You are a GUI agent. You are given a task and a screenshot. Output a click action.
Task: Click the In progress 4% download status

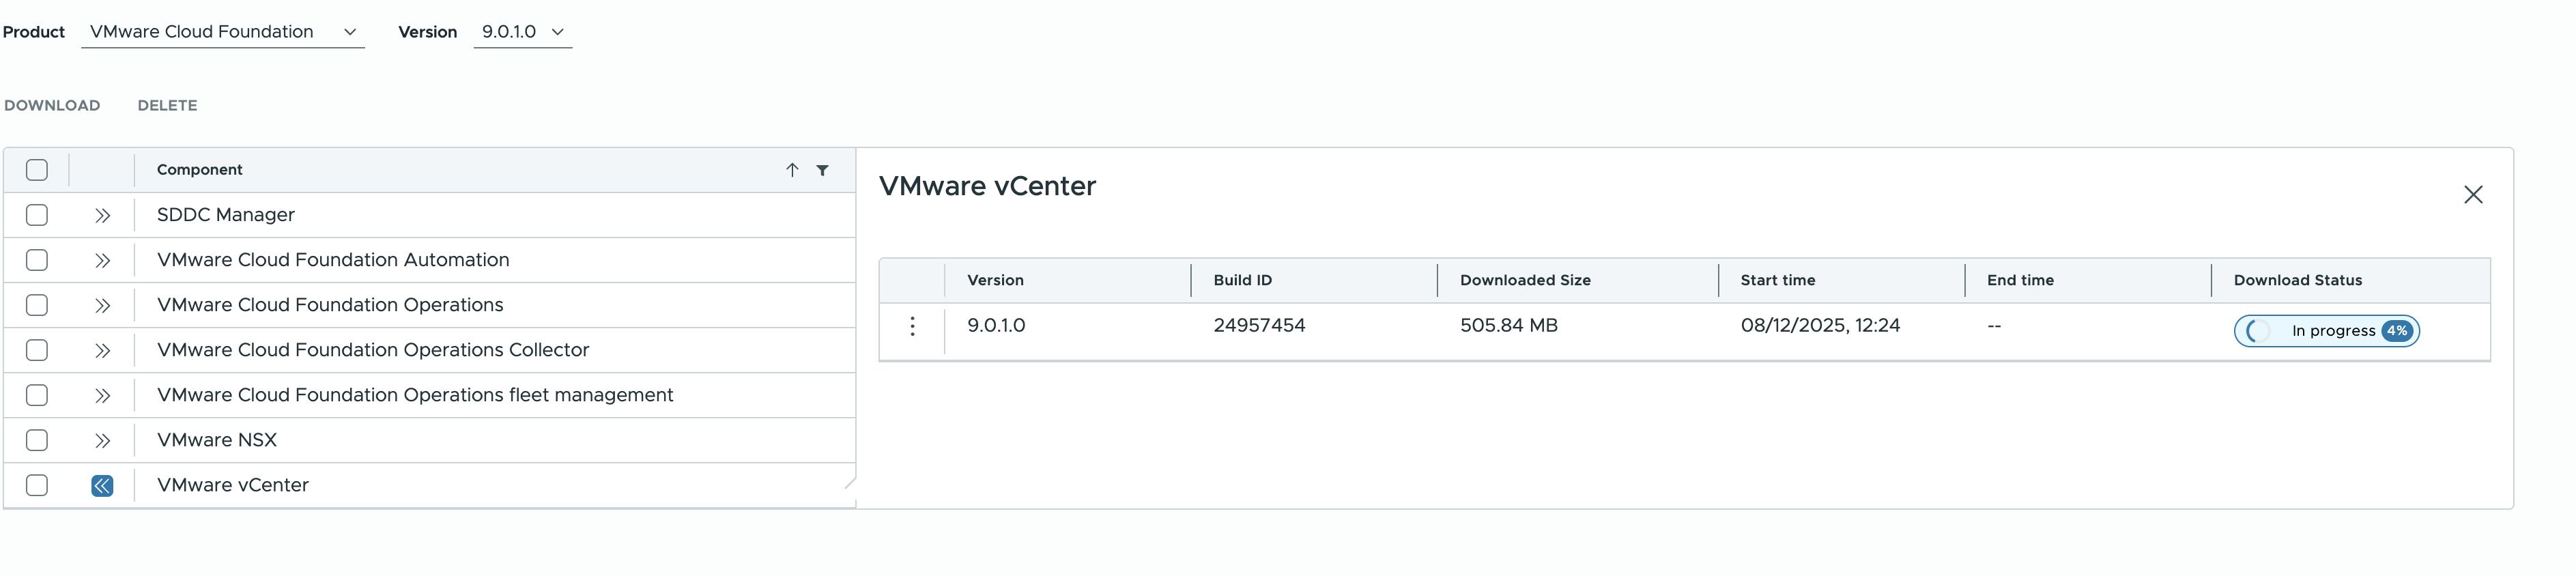click(x=2326, y=331)
